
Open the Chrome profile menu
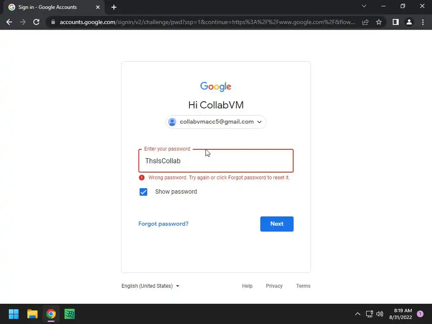[x=409, y=22]
